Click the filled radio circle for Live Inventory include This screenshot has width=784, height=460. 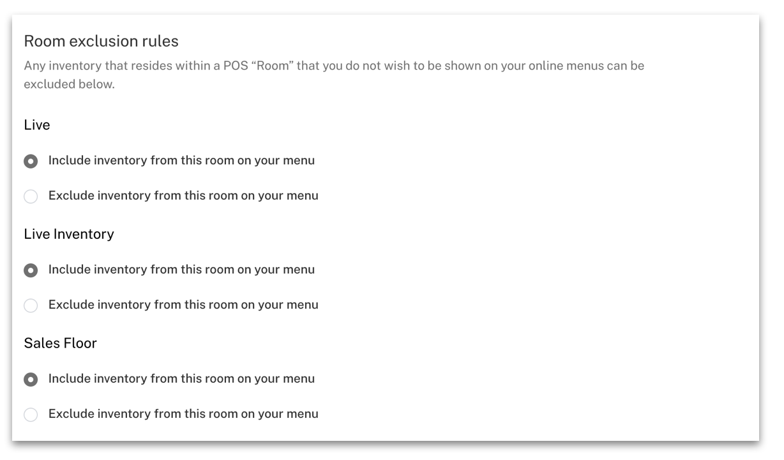pyautogui.click(x=31, y=270)
